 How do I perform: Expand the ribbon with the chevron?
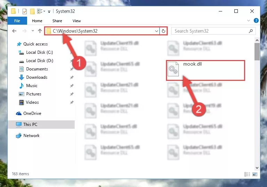point(249,20)
